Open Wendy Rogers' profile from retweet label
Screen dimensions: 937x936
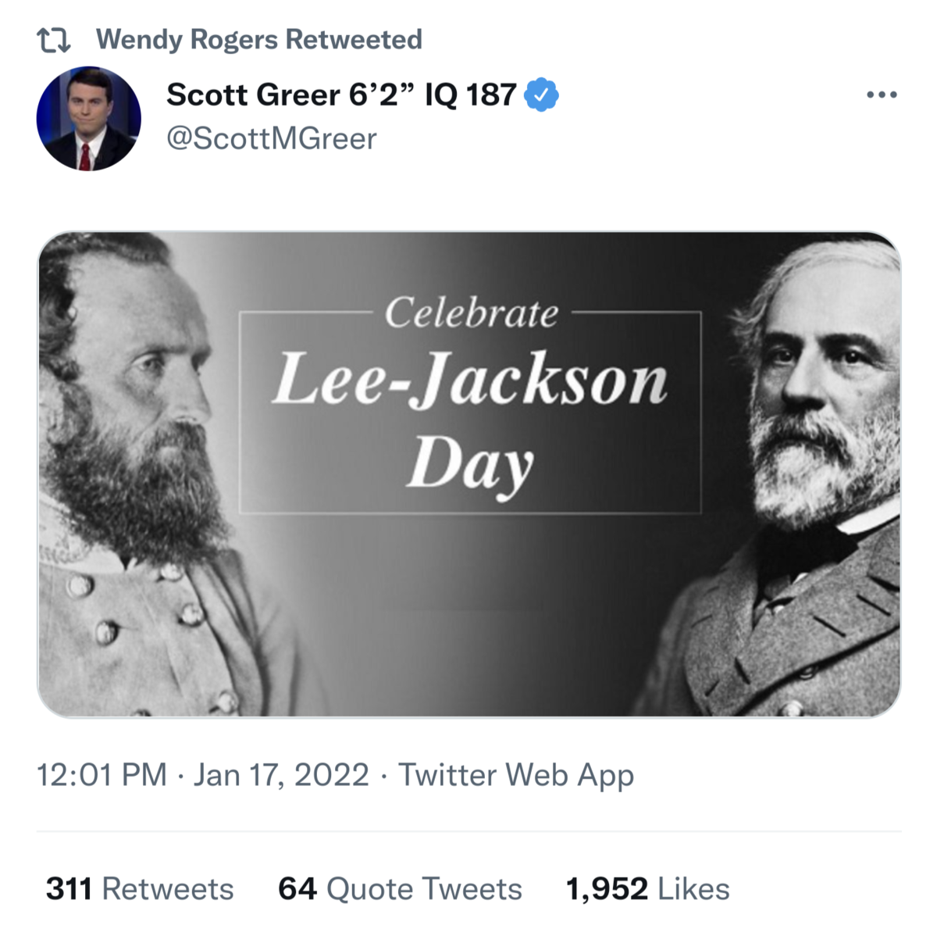point(187,40)
